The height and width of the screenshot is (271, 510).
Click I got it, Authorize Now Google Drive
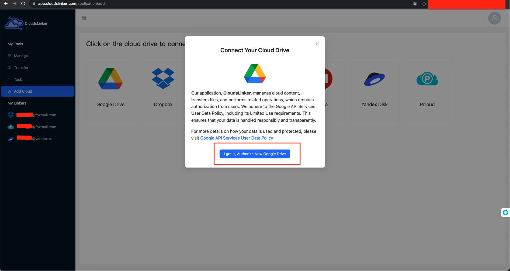pyautogui.click(x=255, y=154)
